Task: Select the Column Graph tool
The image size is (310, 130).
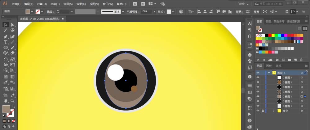Action: 13,89
